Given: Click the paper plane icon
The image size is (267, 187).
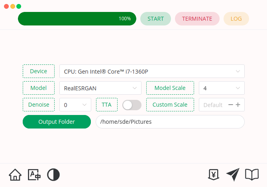Looking at the screenshot, I should 233,175.
